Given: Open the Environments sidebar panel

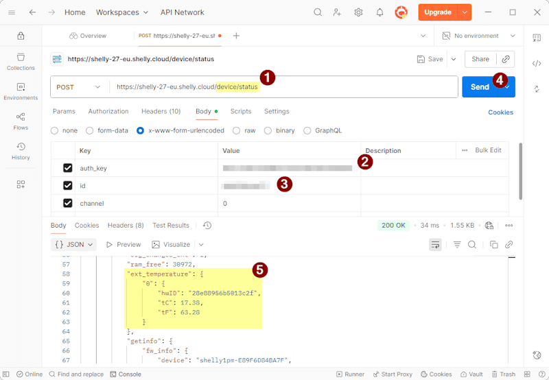Looking at the screenshot, I should (x=21, y=91).
